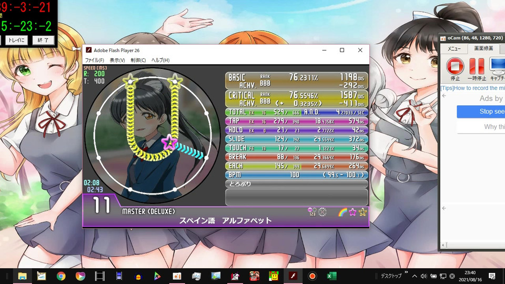
Task: Click the network tray icon
Action: click(x=443, y=276)
